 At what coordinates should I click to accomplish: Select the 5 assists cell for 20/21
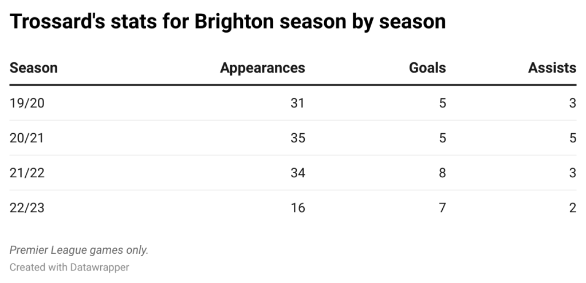[x=572, y=138]
